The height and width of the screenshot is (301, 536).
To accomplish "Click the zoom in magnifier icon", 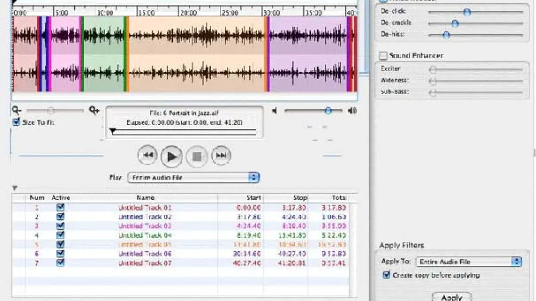I will [x=95, y=110].
